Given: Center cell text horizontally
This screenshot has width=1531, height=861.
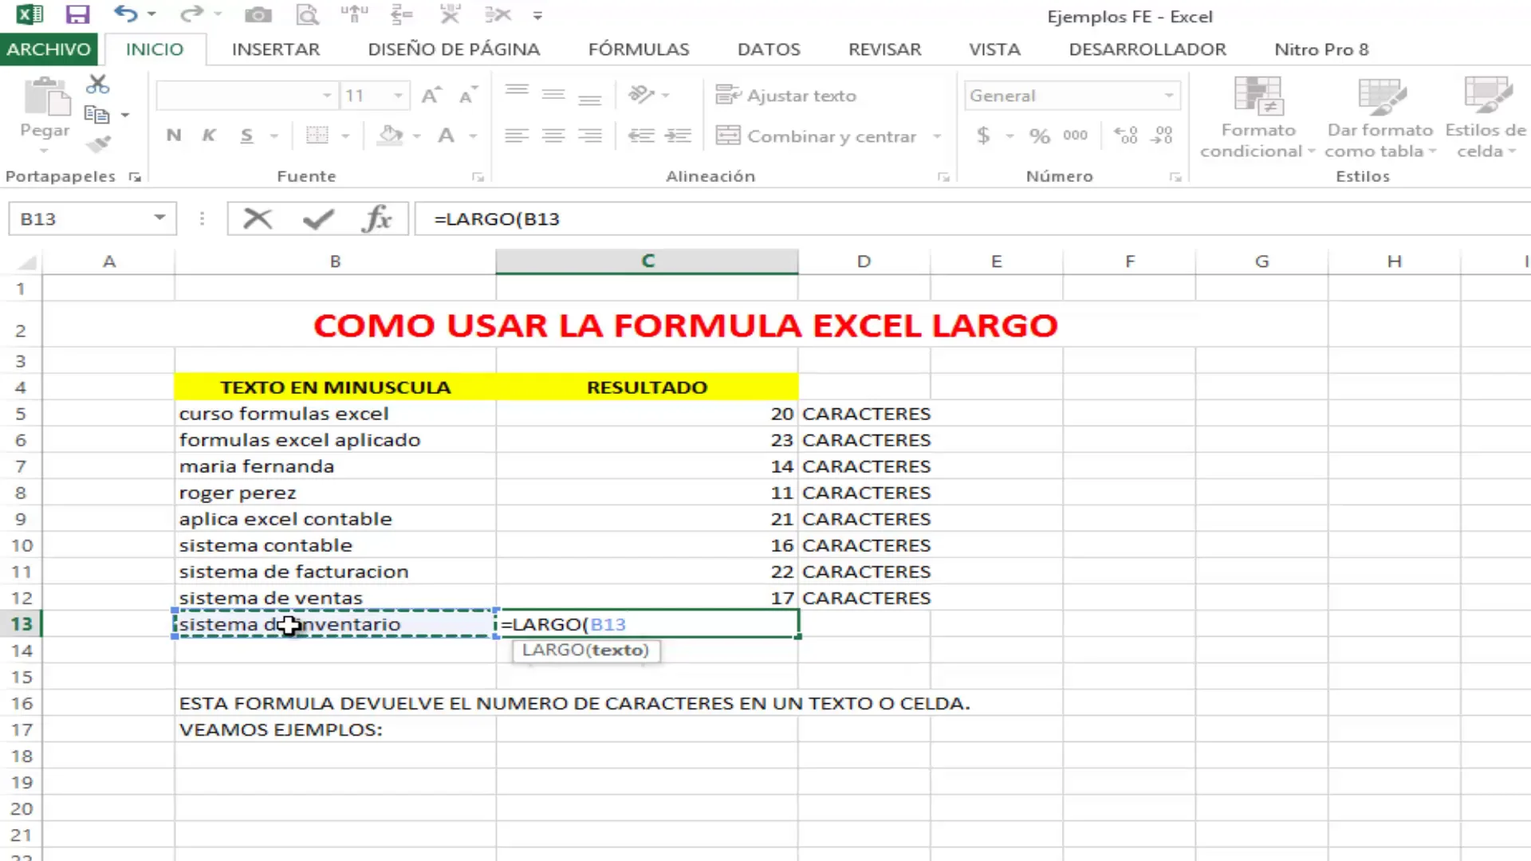Looking at the screenshot, I should pos(553,136).
